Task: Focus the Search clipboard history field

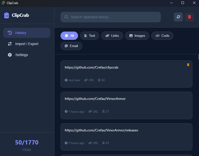Action: click(x=110, y=17)
